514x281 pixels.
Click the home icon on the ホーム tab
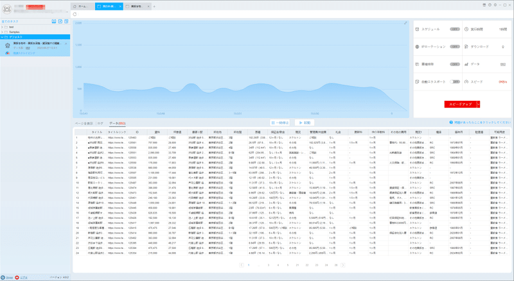pos(75,6)
